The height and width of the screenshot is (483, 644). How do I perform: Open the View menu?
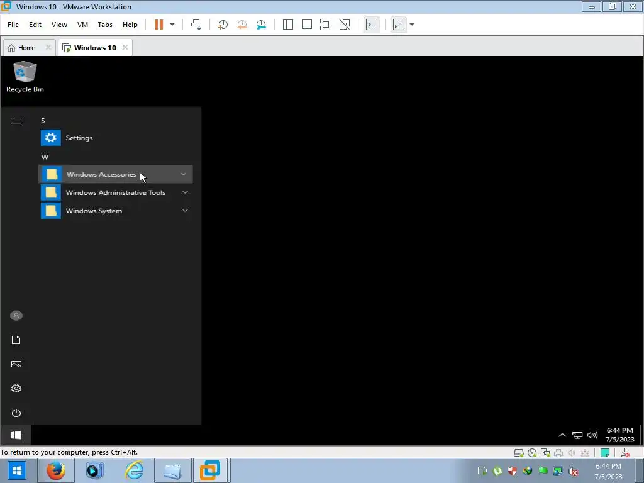pyautogui.click(x=59, y=25)
